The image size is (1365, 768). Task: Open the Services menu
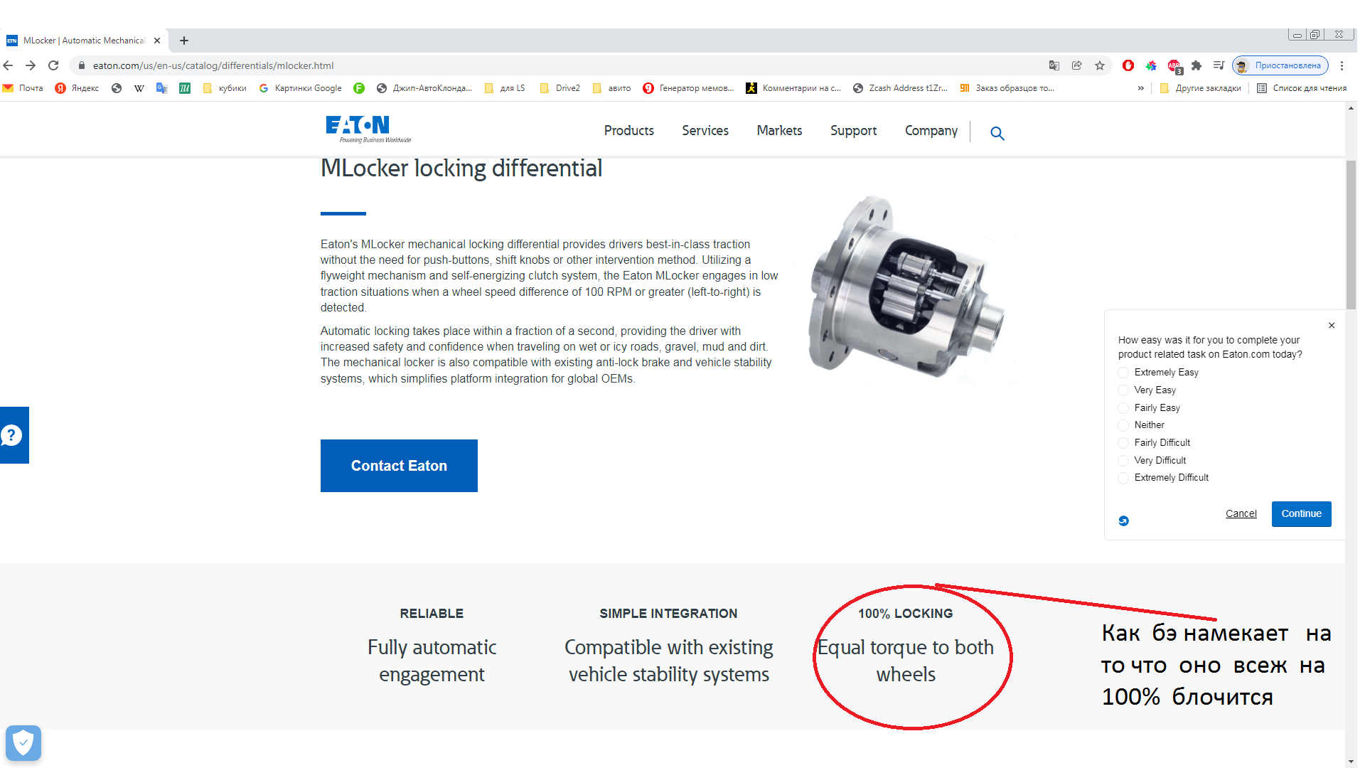click(x=705, y=131)
